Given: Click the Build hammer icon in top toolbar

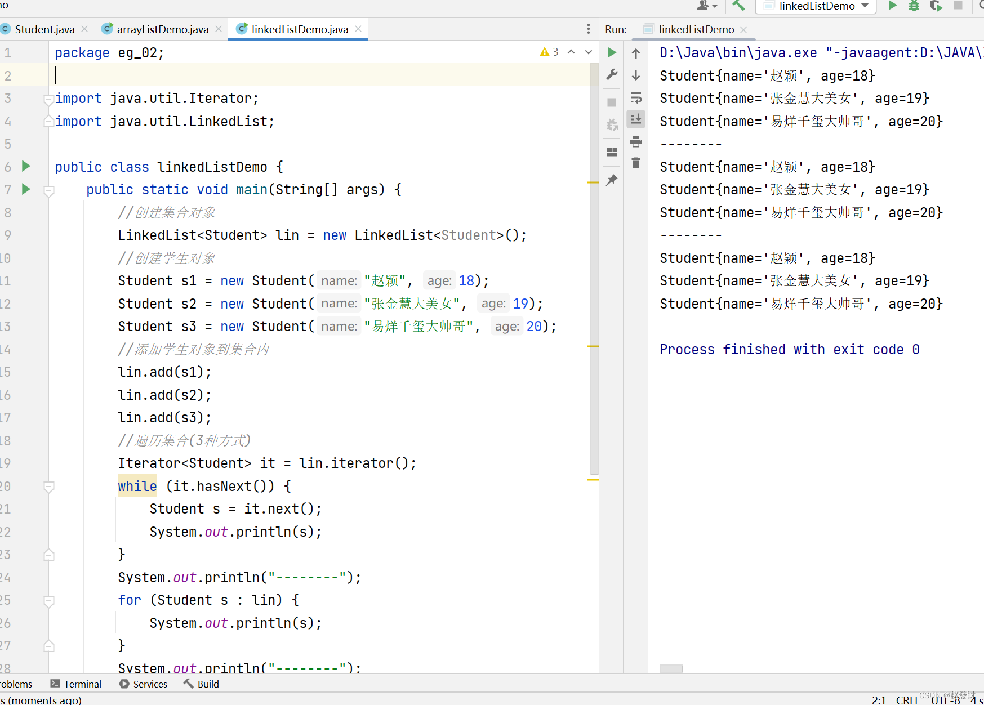Looking at the screenshot, I should point(738,6).
